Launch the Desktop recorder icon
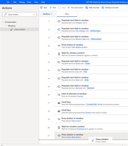The width and height of the screenshot is (128, 146). point(103,8)
